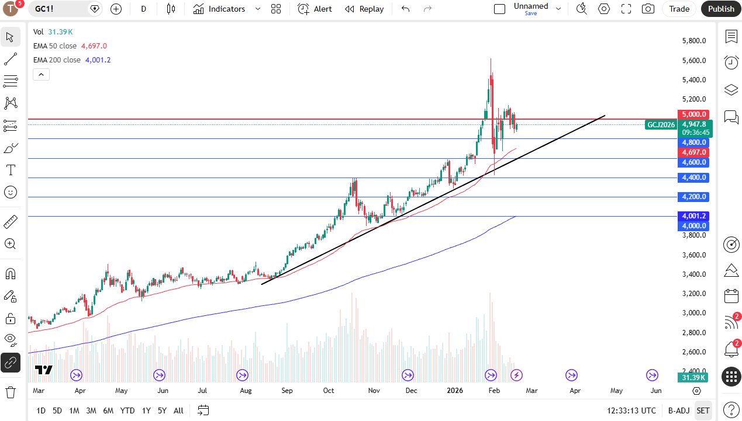The width and height of the screenshot is (742, 421).
Task: Enter fullscreen mode
Action: [626, 9]
